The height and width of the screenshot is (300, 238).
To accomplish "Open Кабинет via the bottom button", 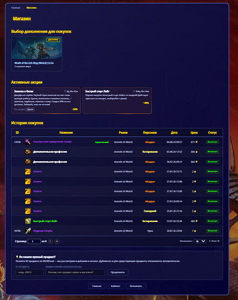I will 115,286.
